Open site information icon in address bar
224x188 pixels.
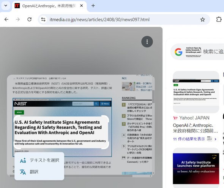point(43,19)
